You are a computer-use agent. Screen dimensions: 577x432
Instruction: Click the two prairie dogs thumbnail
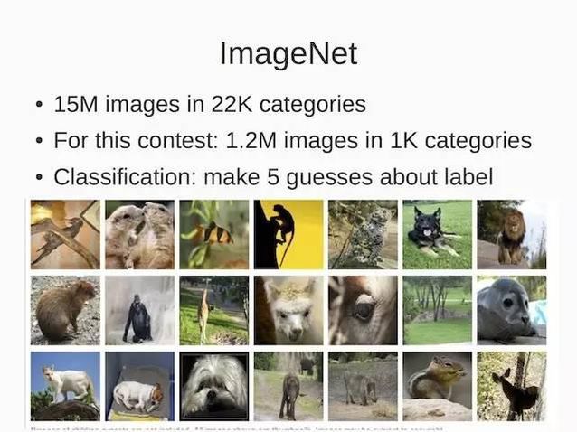click(x=140, y=235)
